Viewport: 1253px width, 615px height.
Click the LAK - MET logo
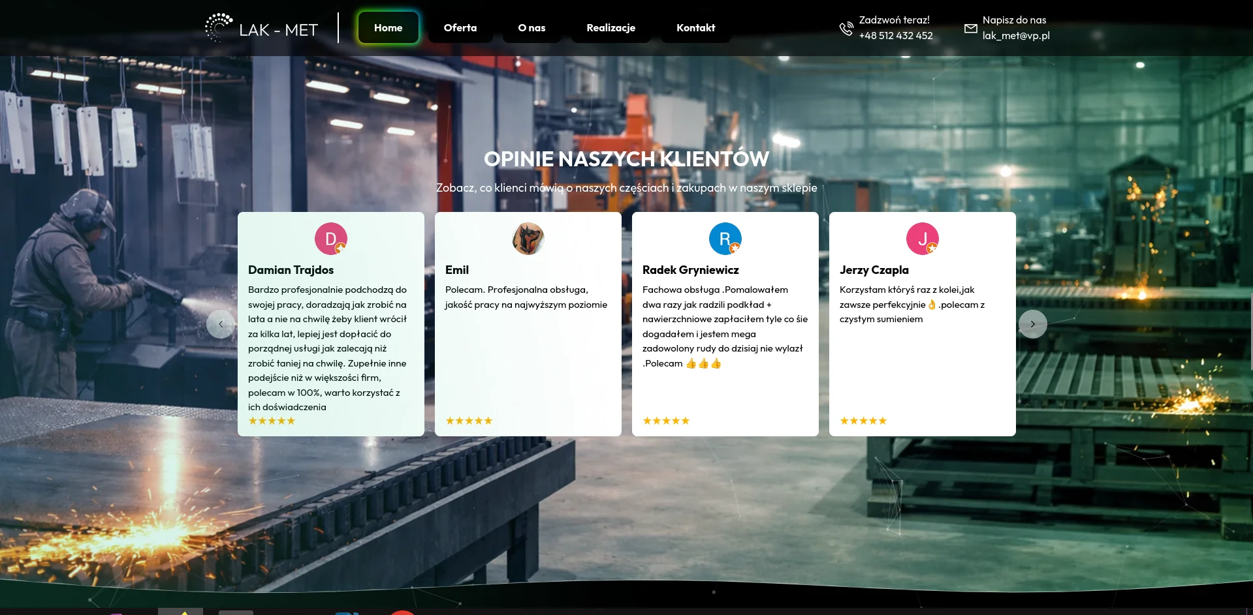tap(262, 28)
